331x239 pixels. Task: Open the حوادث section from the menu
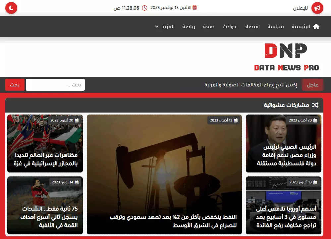pyautogui.click(x=230, y=26)
